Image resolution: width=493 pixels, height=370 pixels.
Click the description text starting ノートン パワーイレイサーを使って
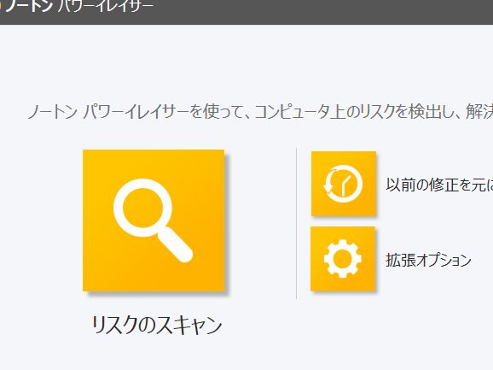(x=260, y=111)
